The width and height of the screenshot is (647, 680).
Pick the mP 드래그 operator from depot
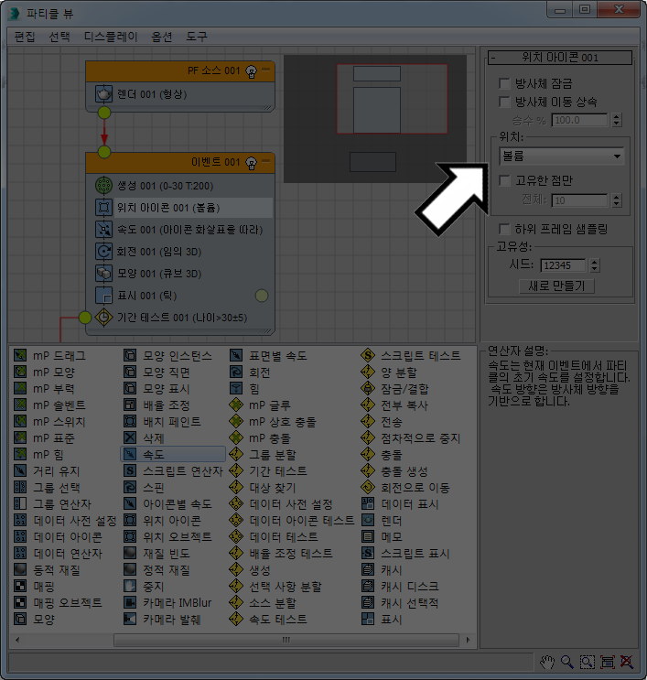20,356
